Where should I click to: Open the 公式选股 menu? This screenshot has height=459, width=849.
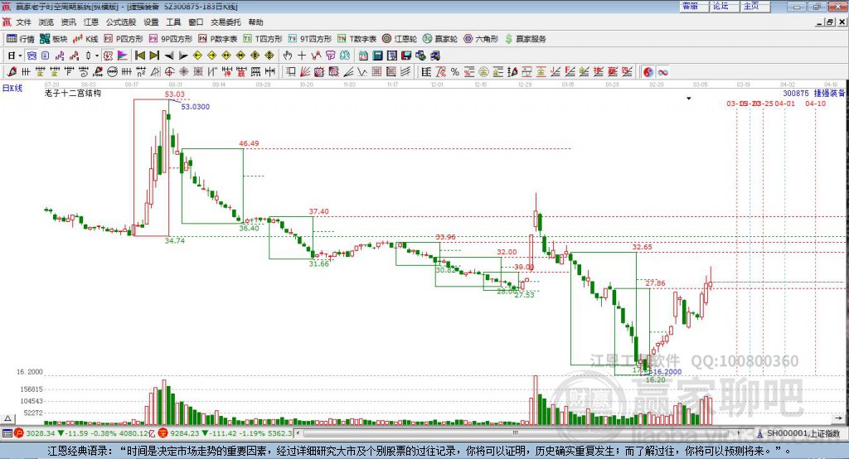coord(121,22)
